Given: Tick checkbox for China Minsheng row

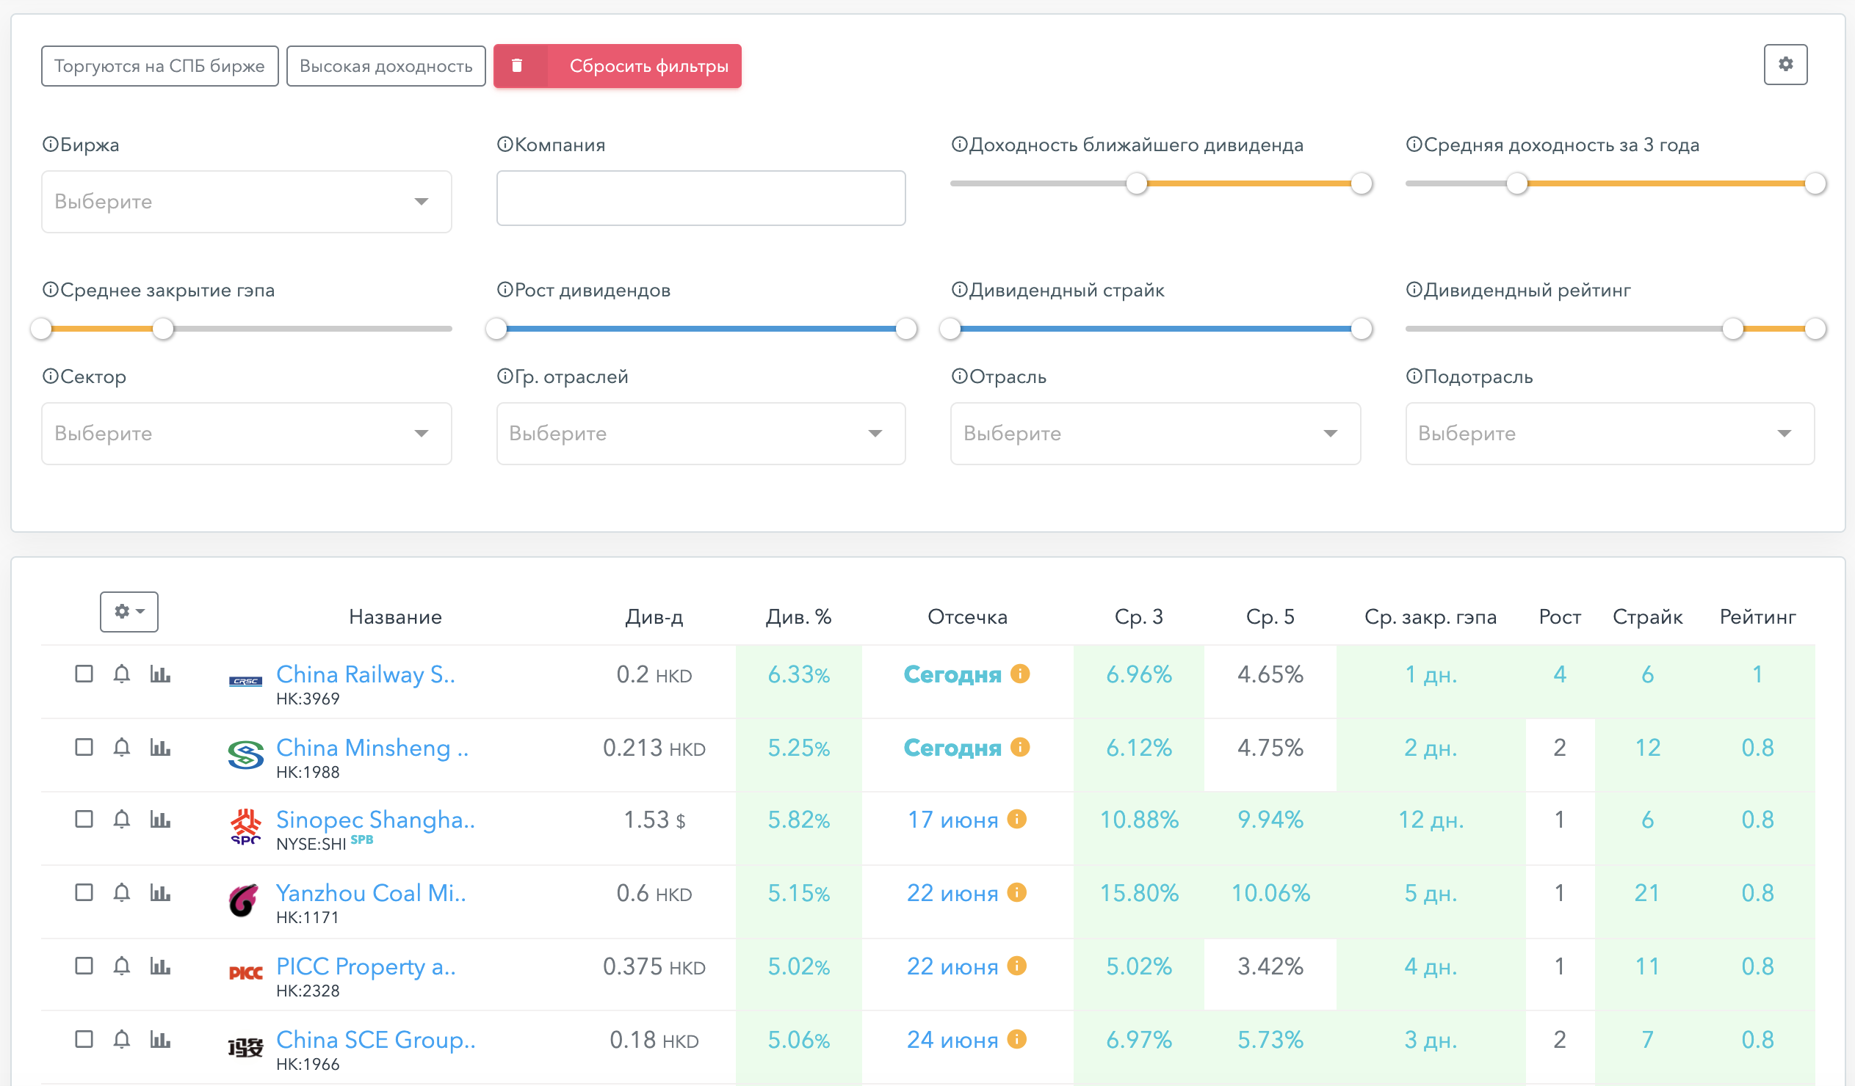Looking at the screenshot, I should coord(84,748).
